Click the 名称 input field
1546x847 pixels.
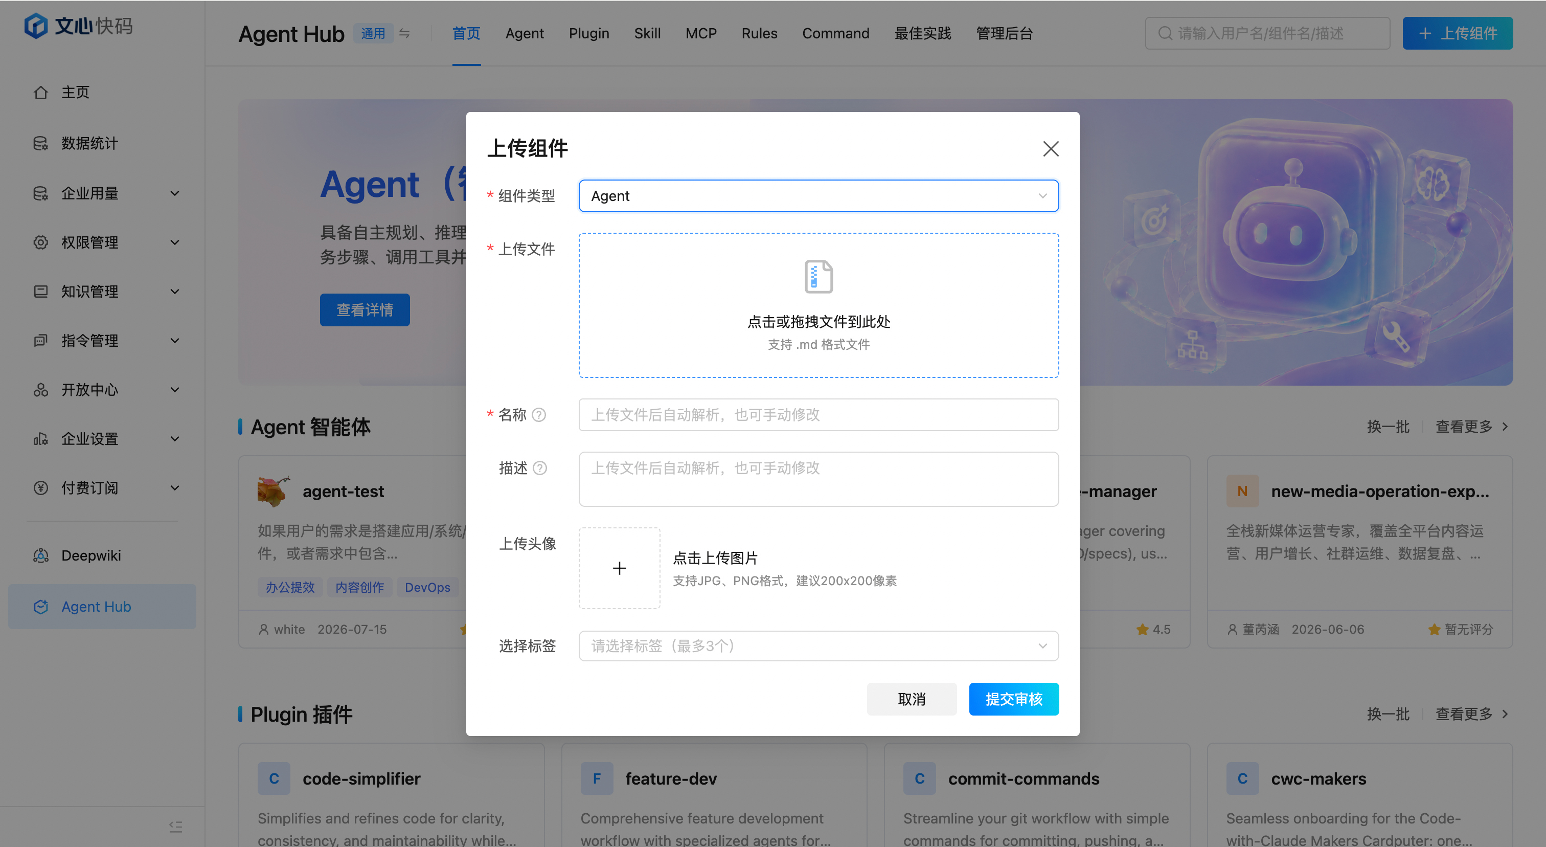(819, 415)
